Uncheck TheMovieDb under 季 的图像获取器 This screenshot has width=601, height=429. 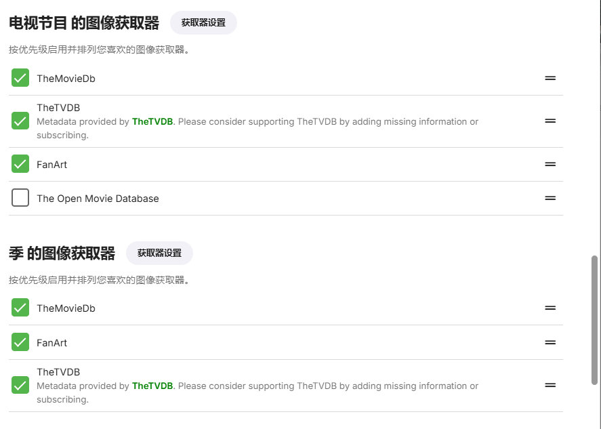pos(20,308)
